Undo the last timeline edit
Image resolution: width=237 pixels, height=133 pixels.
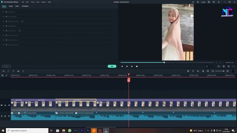tap(3, 71)
